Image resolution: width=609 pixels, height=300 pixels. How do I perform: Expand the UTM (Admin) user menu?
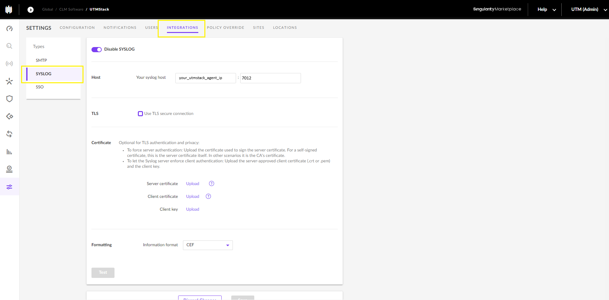(589, 10)
